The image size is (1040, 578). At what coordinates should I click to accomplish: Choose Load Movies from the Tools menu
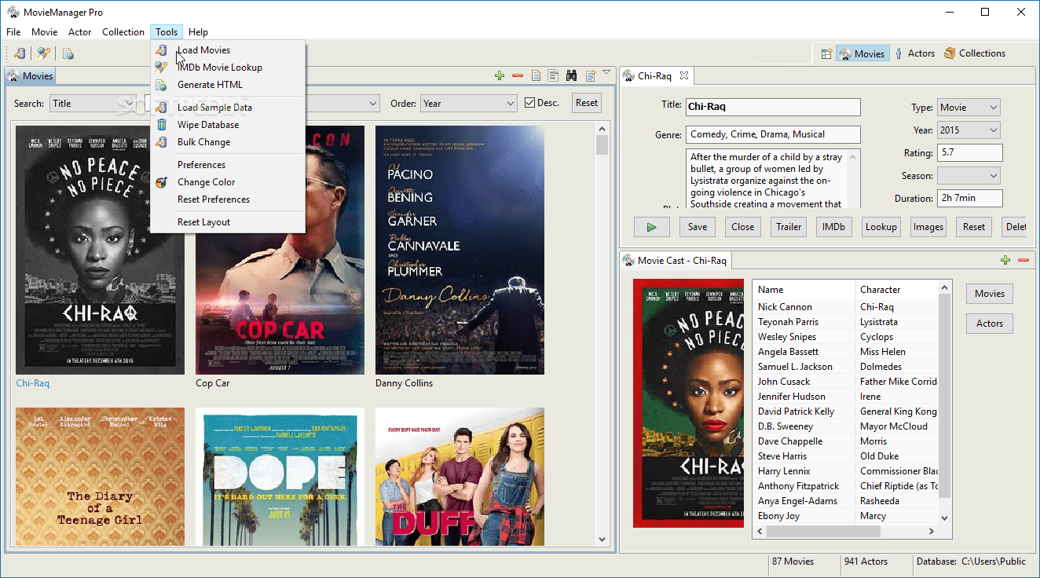click(x=228, y=50)
